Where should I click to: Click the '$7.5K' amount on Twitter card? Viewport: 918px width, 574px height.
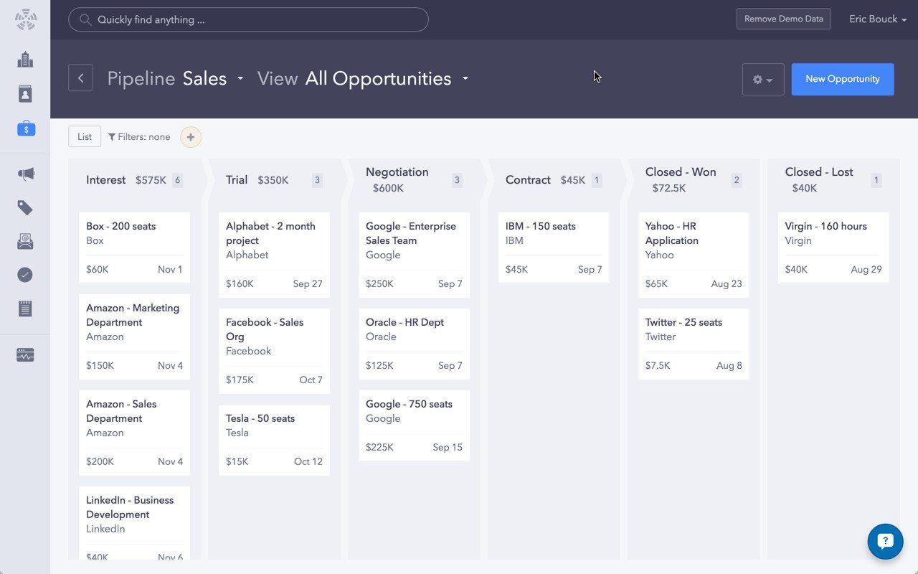coord(658,366)
